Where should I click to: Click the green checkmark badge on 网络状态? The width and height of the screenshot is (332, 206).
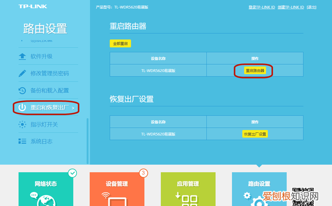(73, 173)
